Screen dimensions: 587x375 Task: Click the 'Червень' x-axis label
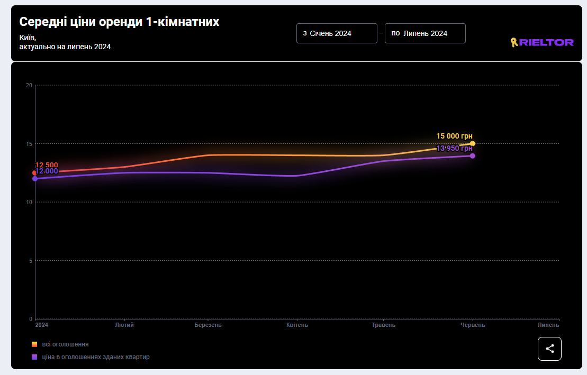(x=472, y=325)
